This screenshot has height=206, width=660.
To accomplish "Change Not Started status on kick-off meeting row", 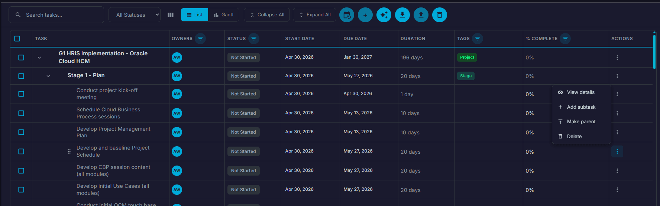I will coord(243,94).
